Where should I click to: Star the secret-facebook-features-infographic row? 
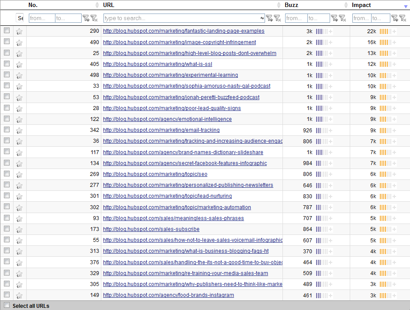pos(19,164)
